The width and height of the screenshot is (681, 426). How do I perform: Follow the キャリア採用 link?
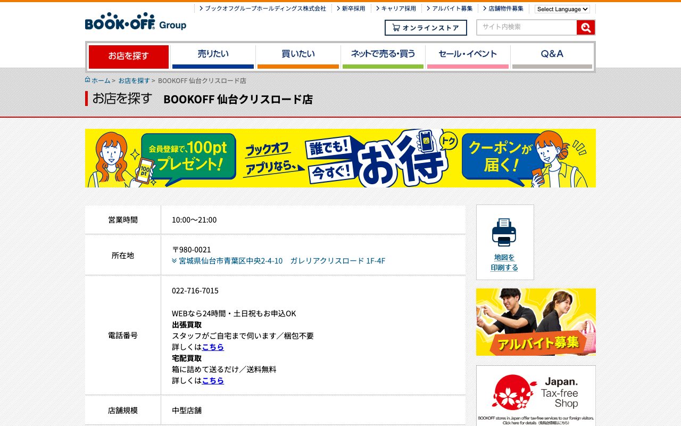click(x=396, y=9)
